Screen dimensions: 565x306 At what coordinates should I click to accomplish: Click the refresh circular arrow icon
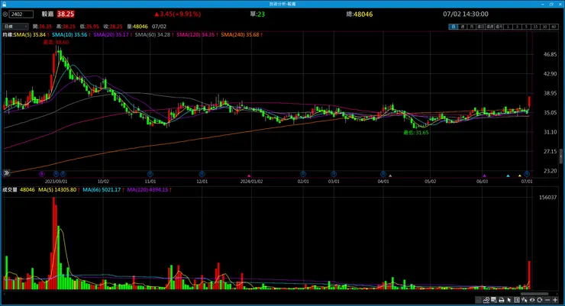point(539,300)
